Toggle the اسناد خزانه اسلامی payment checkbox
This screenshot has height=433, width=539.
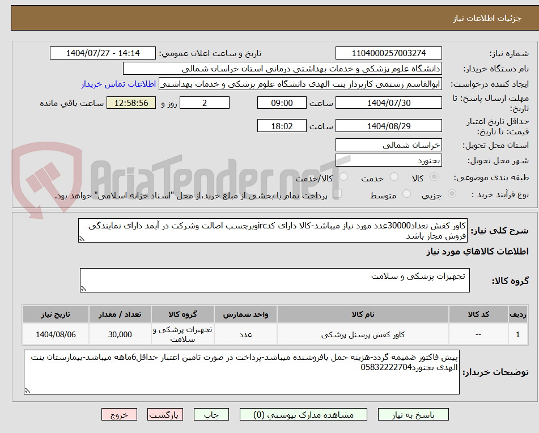coord(337,194)
